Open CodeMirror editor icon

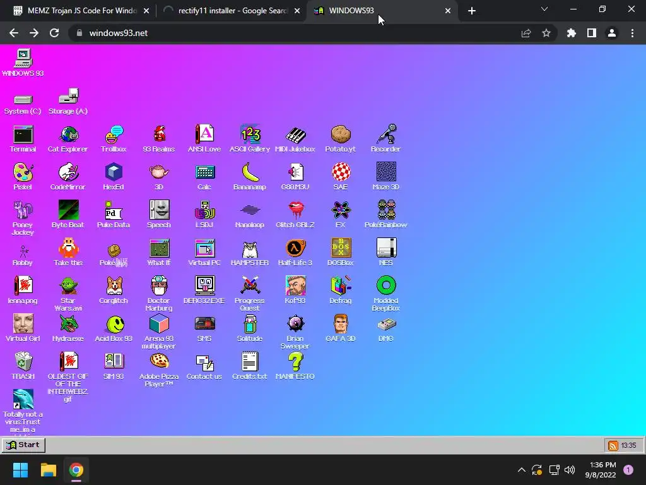point(68,177)
